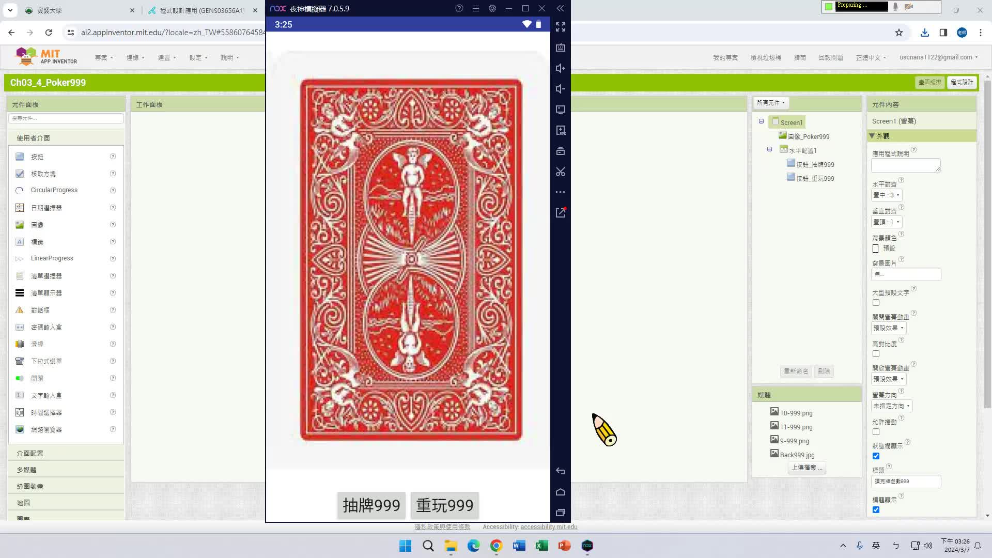Screen dimensions: 992x558
Task: Click the 標題 text field
Action: pos(906,482)
